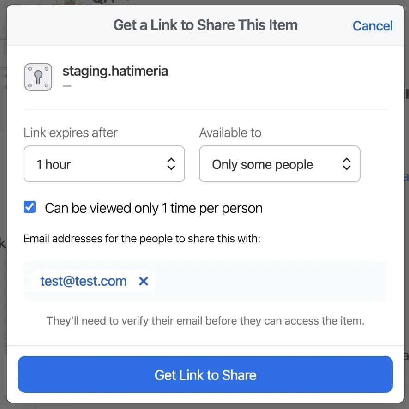Open the Link expires after dropdown
This screenshot has width=409, height=409.
[x=104, y=164]
